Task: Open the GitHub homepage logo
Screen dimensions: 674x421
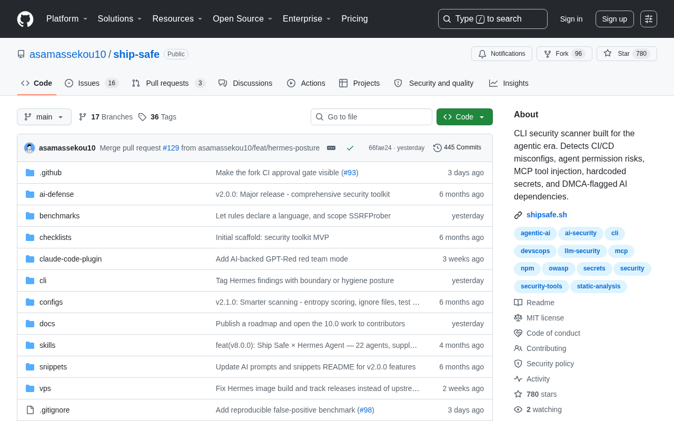Action: pos(25,19)
